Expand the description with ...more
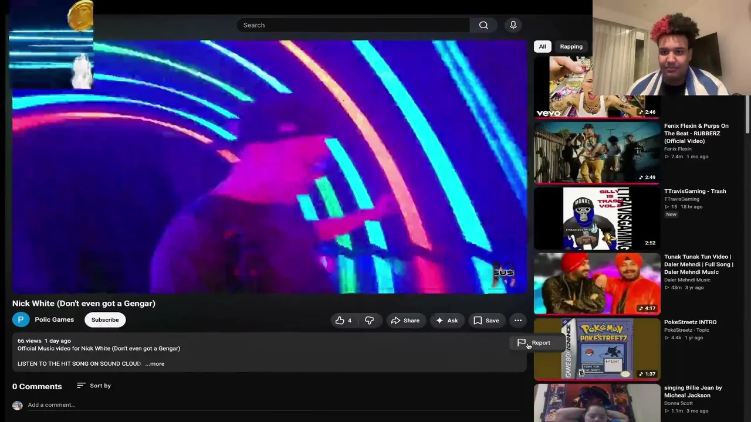This screenshot has height=422, width=751. 155,364
